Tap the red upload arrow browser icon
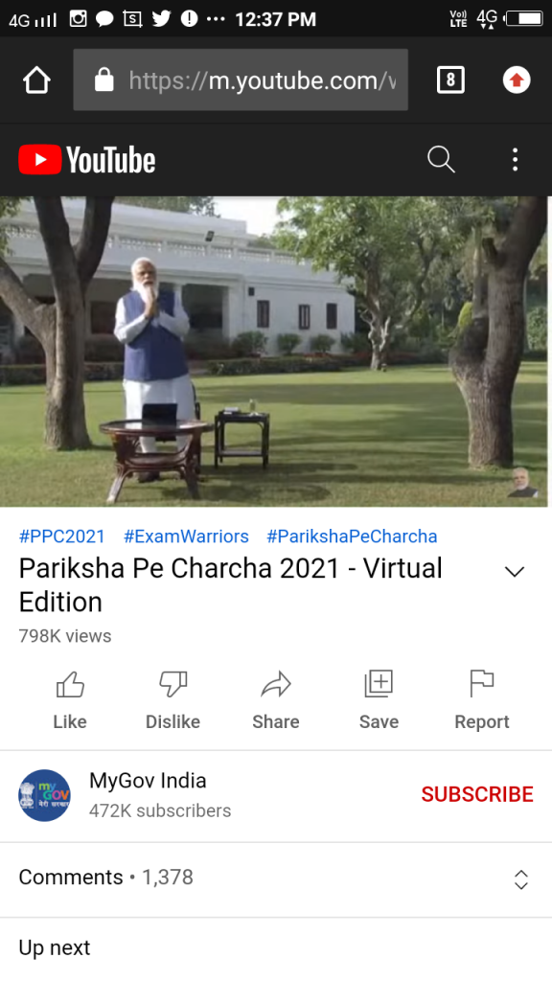This screenshot has width=552, height=981. 517,80
